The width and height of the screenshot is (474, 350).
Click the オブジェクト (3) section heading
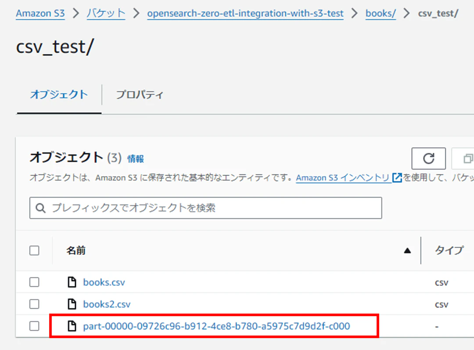pos(75,158)
